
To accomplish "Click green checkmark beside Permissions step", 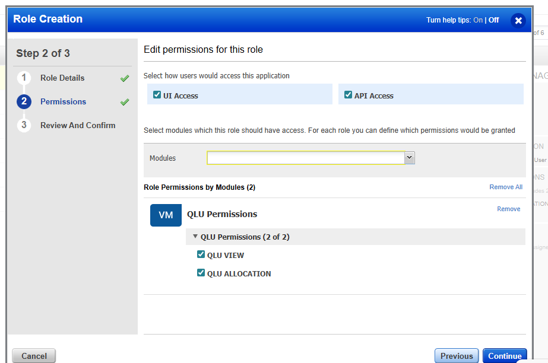I will tap(125, 102).
